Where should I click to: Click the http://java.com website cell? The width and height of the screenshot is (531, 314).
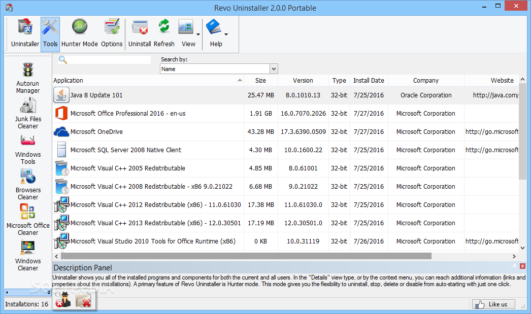[x=495, y=95]
